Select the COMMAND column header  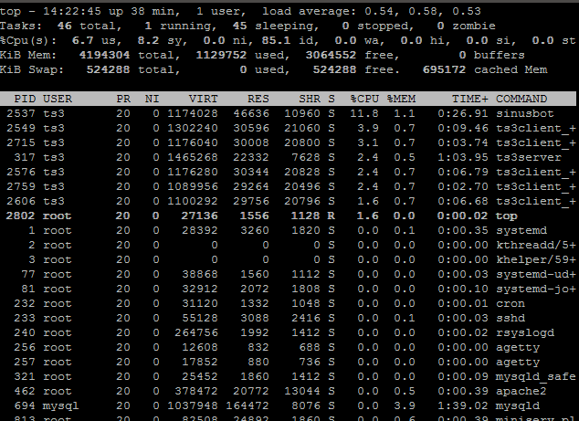click(521, 99)
